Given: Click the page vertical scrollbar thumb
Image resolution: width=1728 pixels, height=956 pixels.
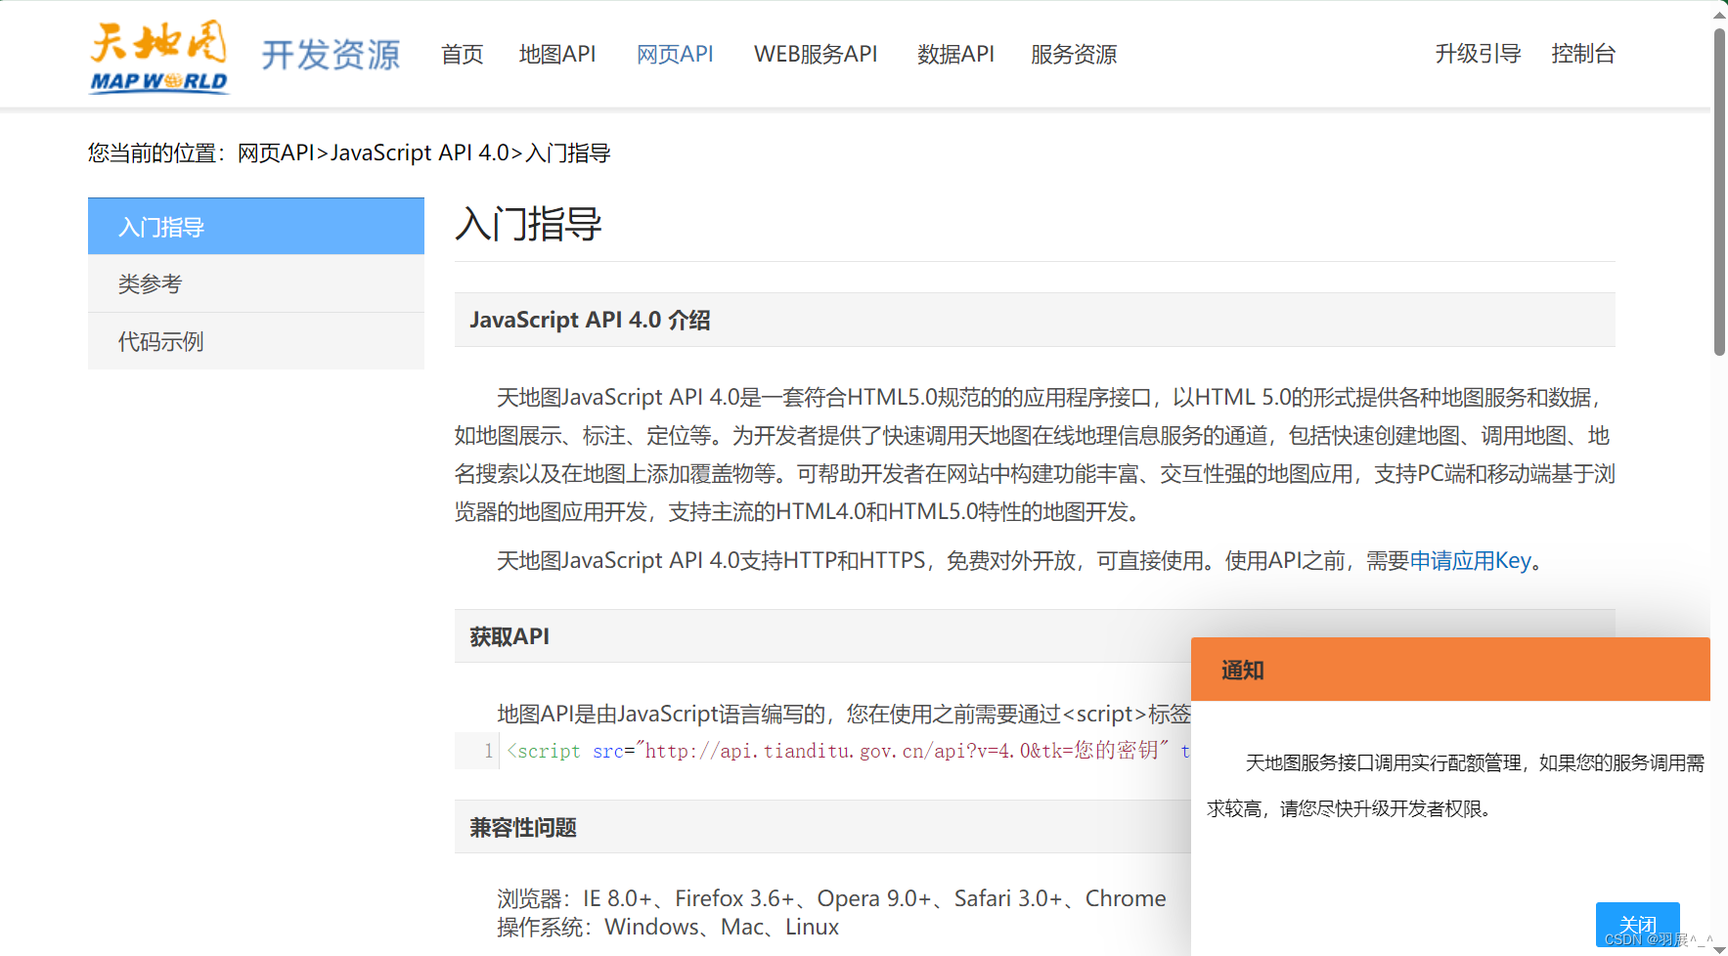Looking at the screenshot, I should pyautogui.click(x=1719, y=192).
